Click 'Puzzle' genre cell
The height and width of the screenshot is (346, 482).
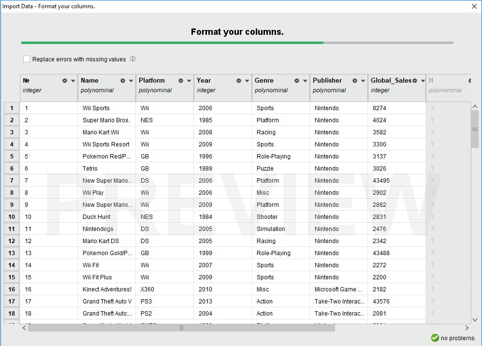click(281, 168)
